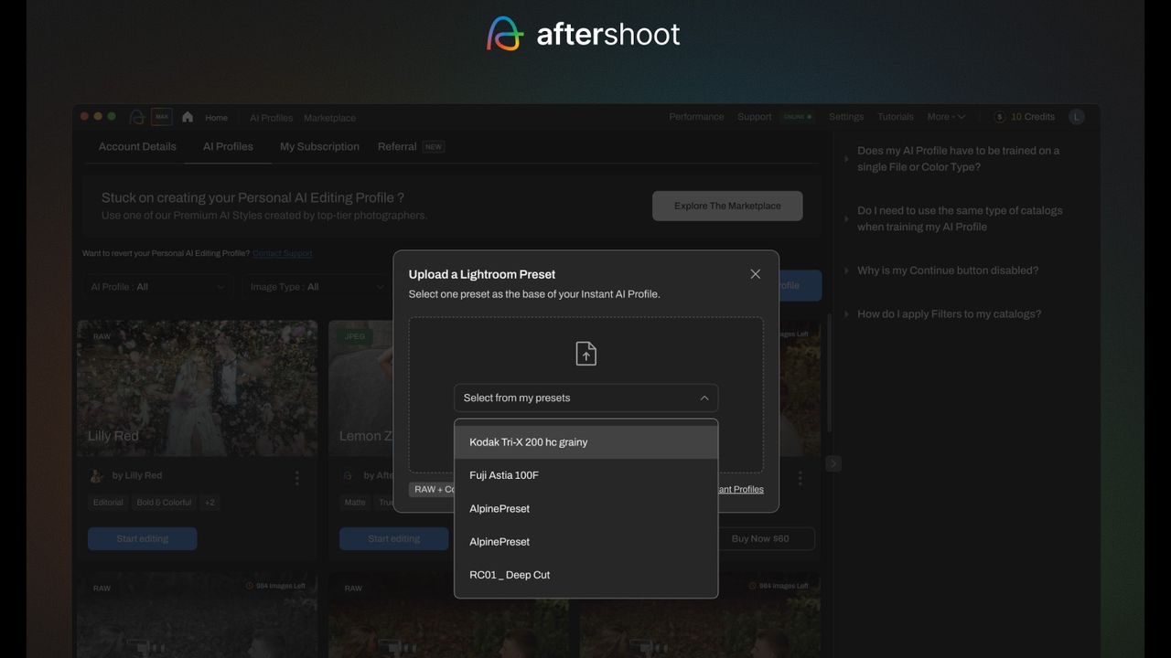Follow the Contact Support link
This screenshot has width=1171, height=658.
pyautogui.click(x=282, y=253)
